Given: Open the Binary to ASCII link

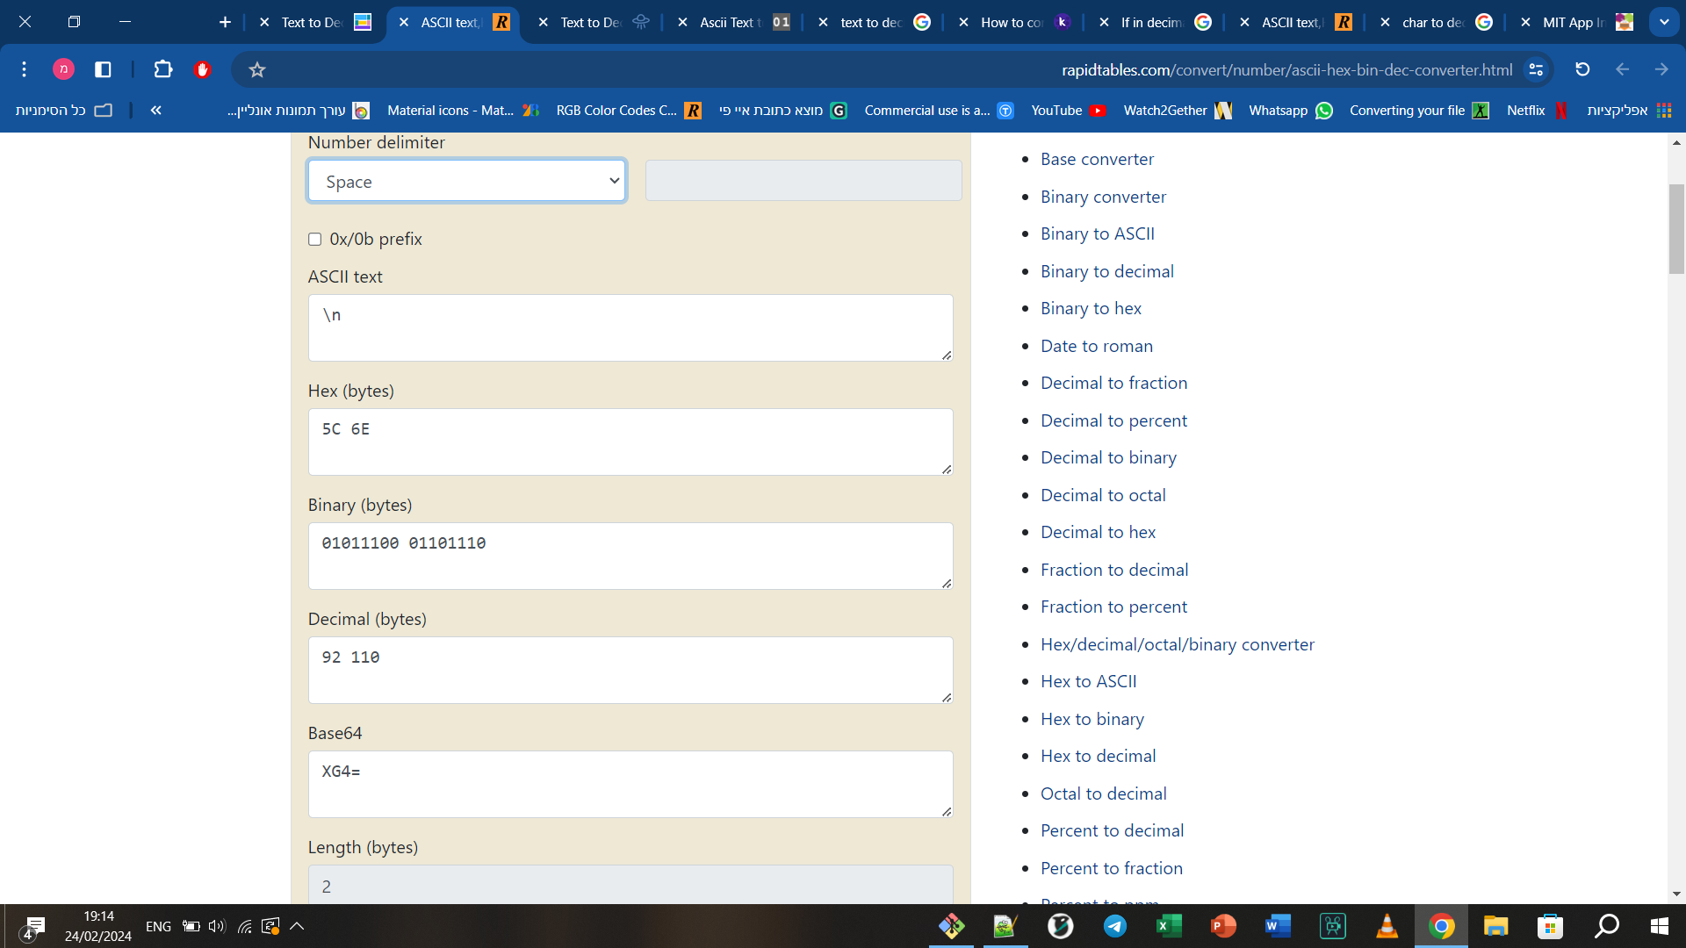Looking at the screenshot, I should pos(1097,233).
